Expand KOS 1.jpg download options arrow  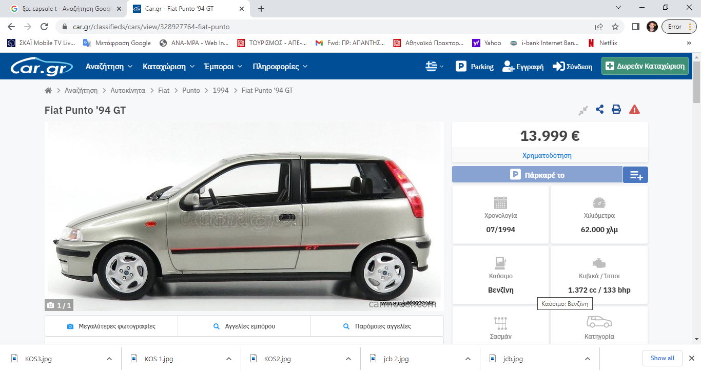[228, 359]
